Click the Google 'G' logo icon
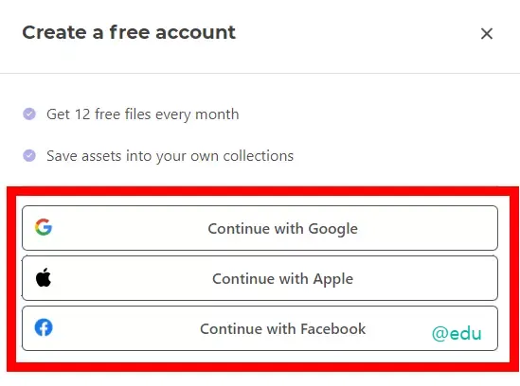The image size is (520, 386). point(44,227)
